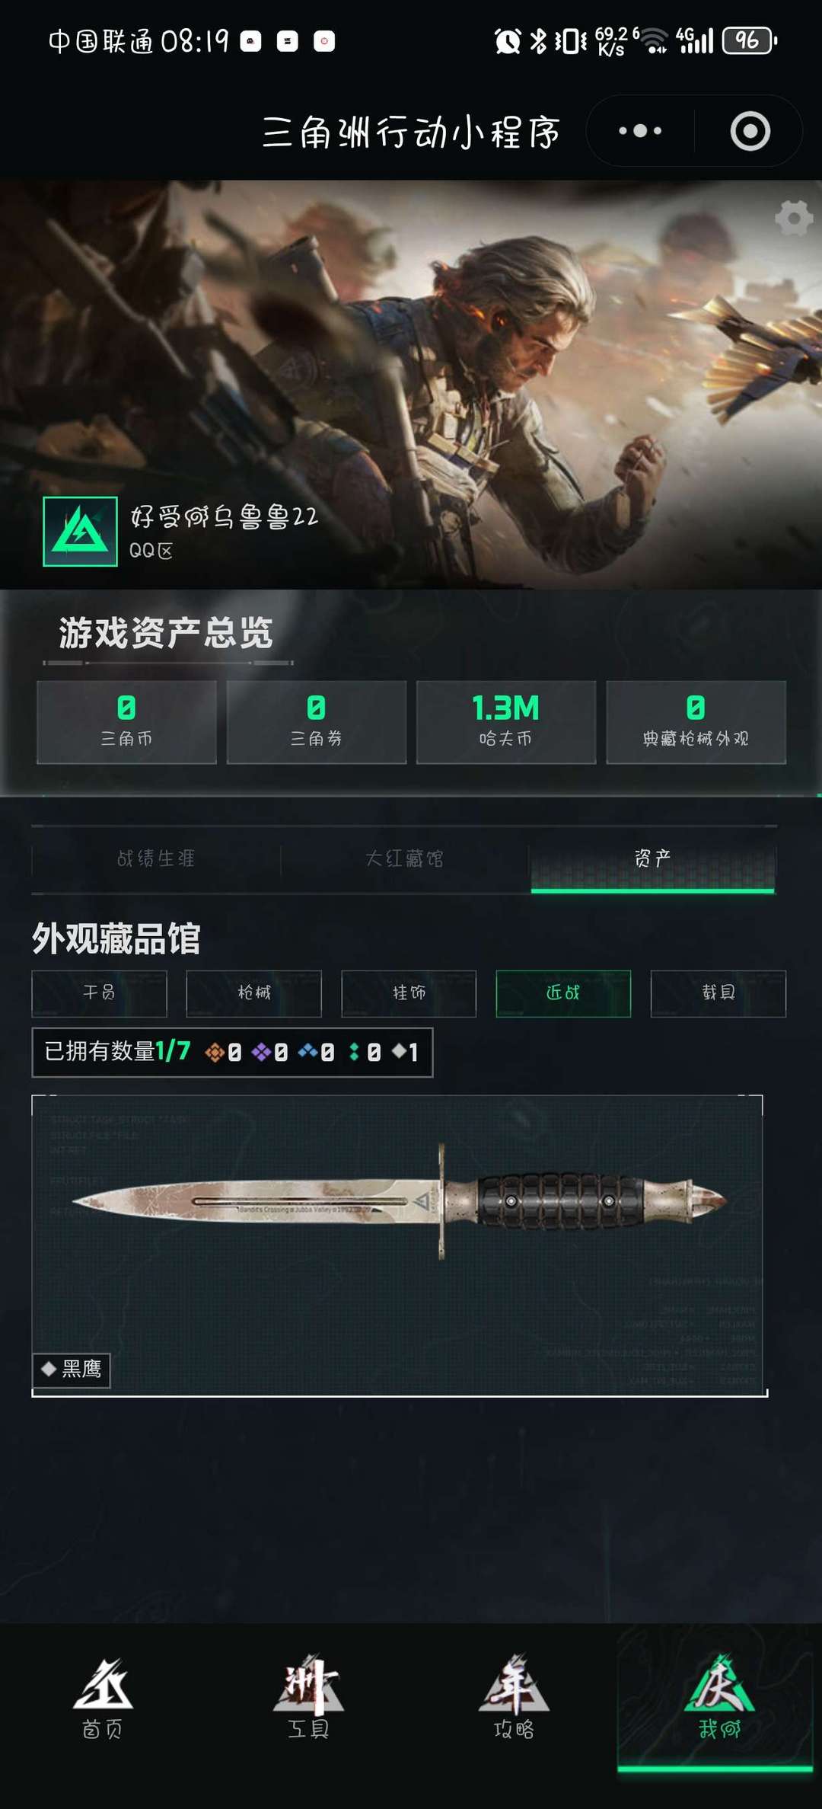Select 我的 profile navigation icon
Screen dimensions: 822x1809
pos(719,1699)
